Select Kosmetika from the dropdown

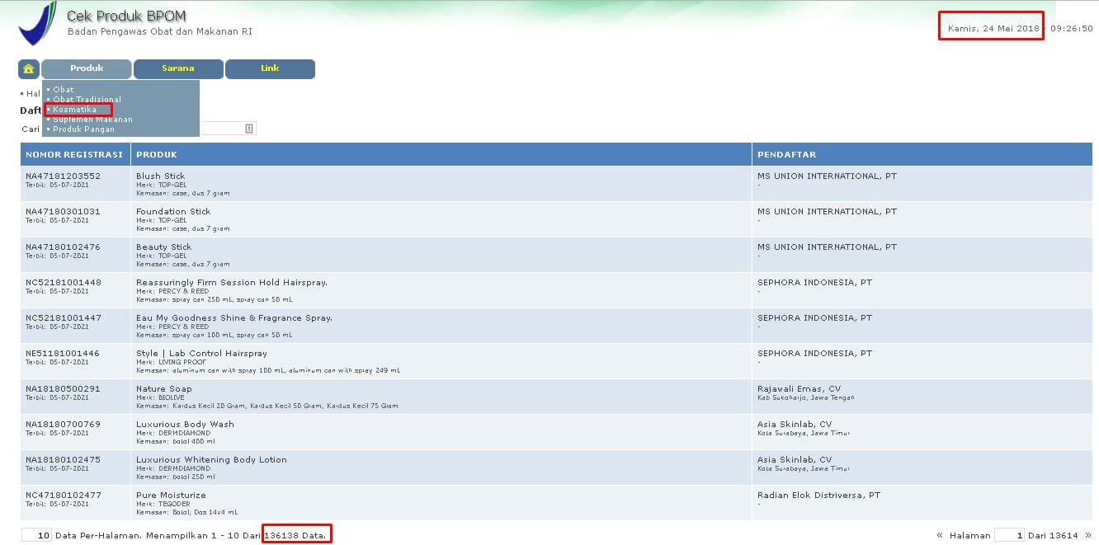(x=74, y=110)
